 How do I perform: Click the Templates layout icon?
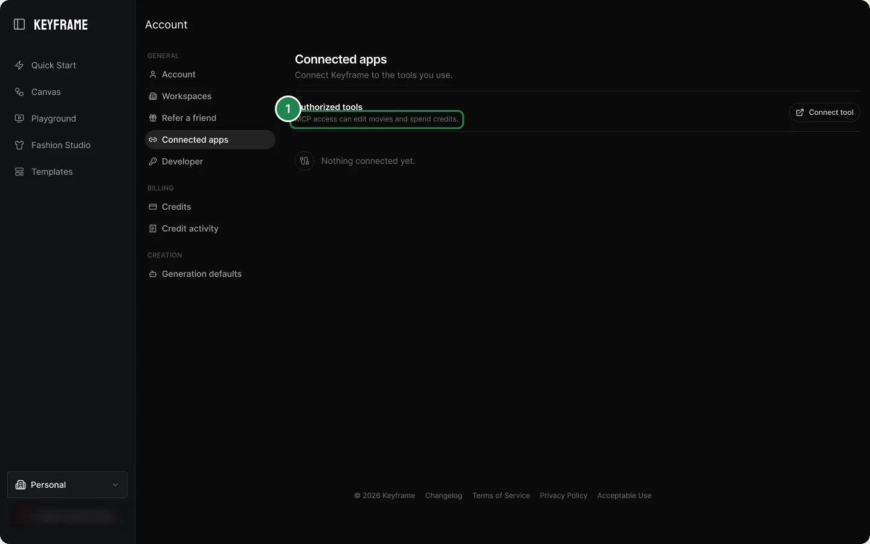tap(19, 172)
